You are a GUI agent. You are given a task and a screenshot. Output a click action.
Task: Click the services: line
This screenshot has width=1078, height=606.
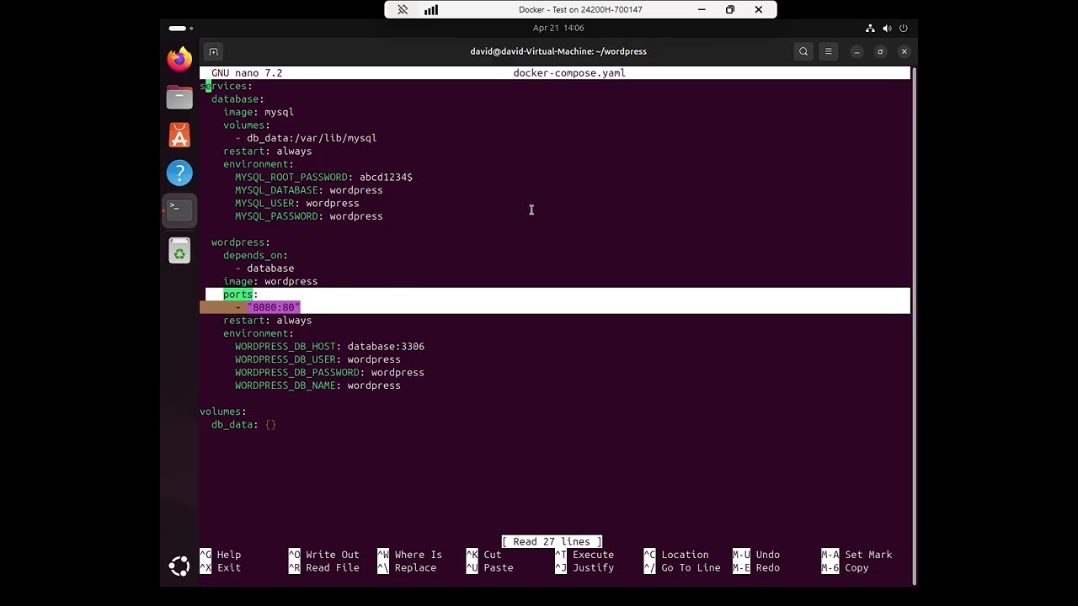(x=226, y=86)
